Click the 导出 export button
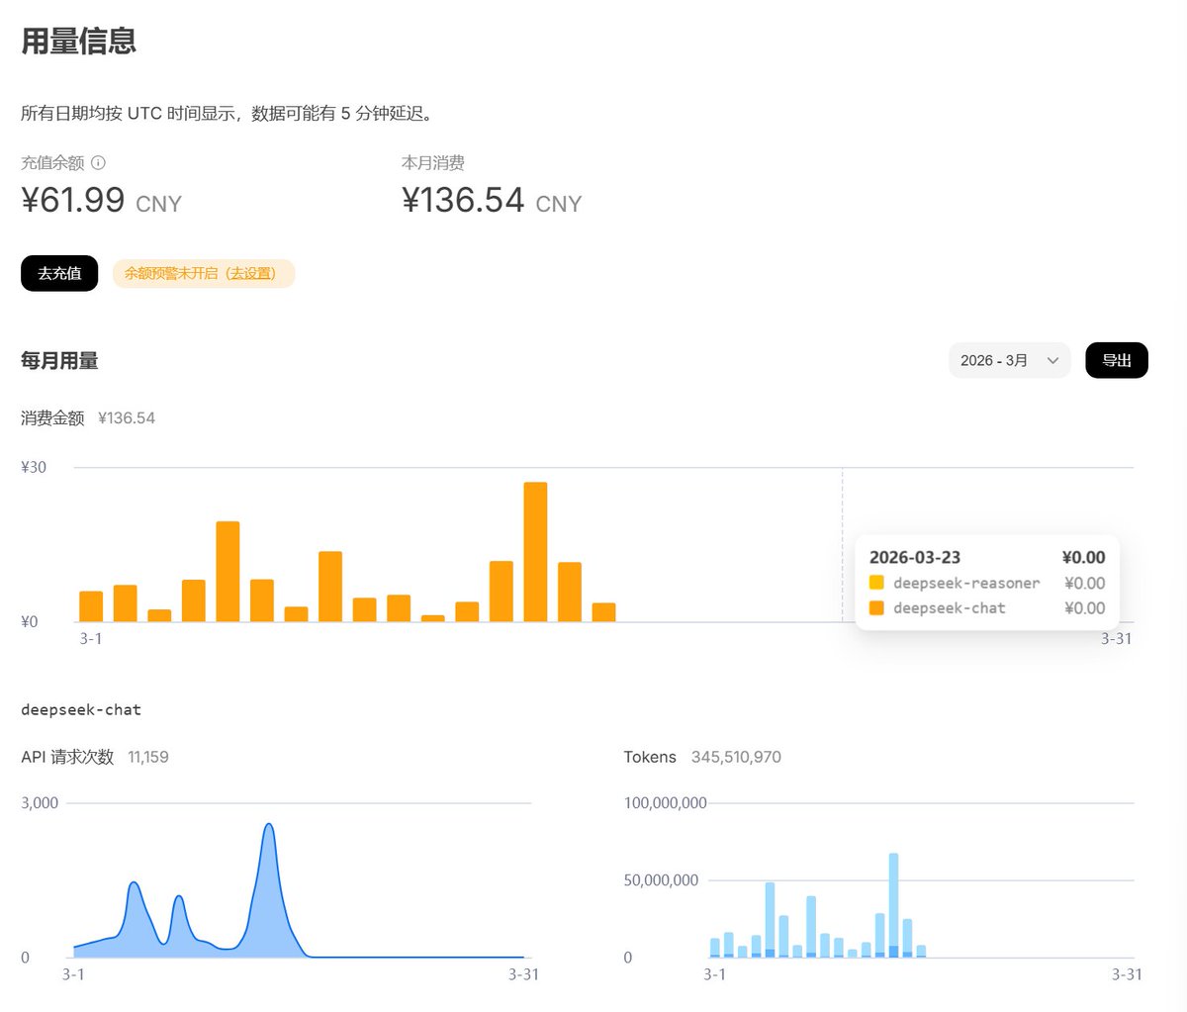 click(1117, 360)
